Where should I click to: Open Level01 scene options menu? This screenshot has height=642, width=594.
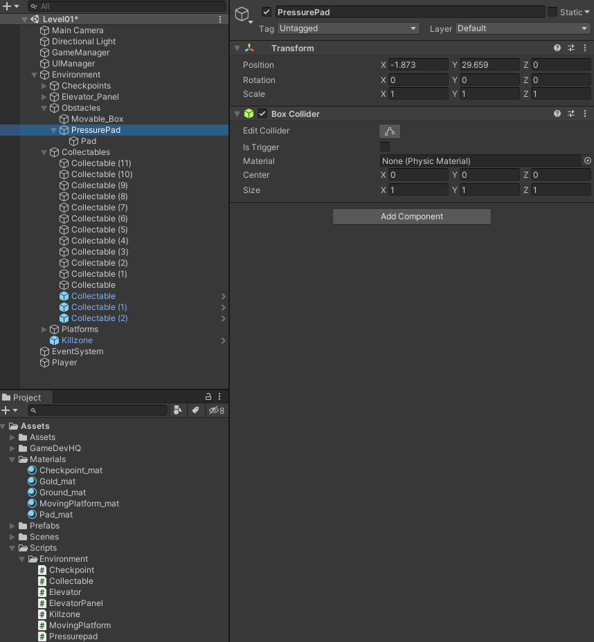[x=220, y=19]
